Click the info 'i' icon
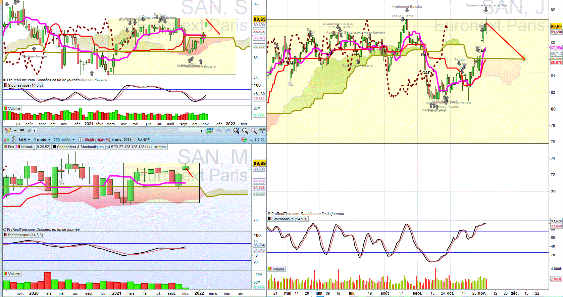This screenshot has width=563, height=297. tap(81, 139)
